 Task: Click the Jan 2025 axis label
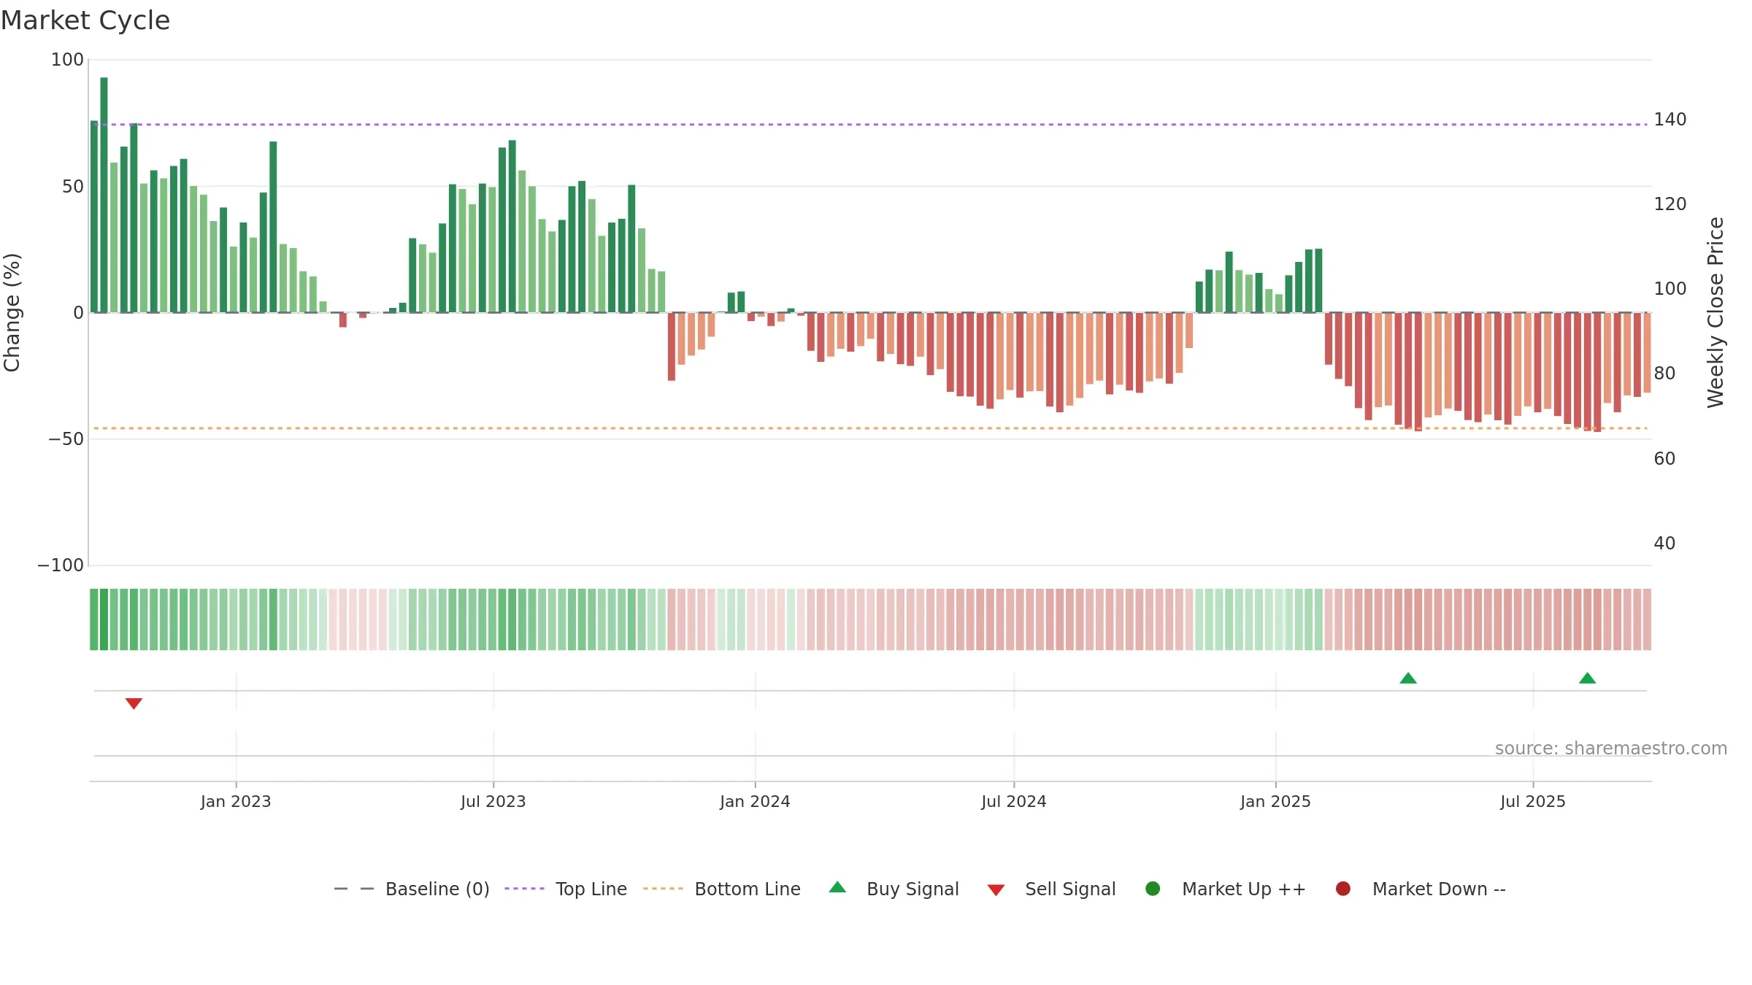pyautogui.click(x=1275, y=802)
